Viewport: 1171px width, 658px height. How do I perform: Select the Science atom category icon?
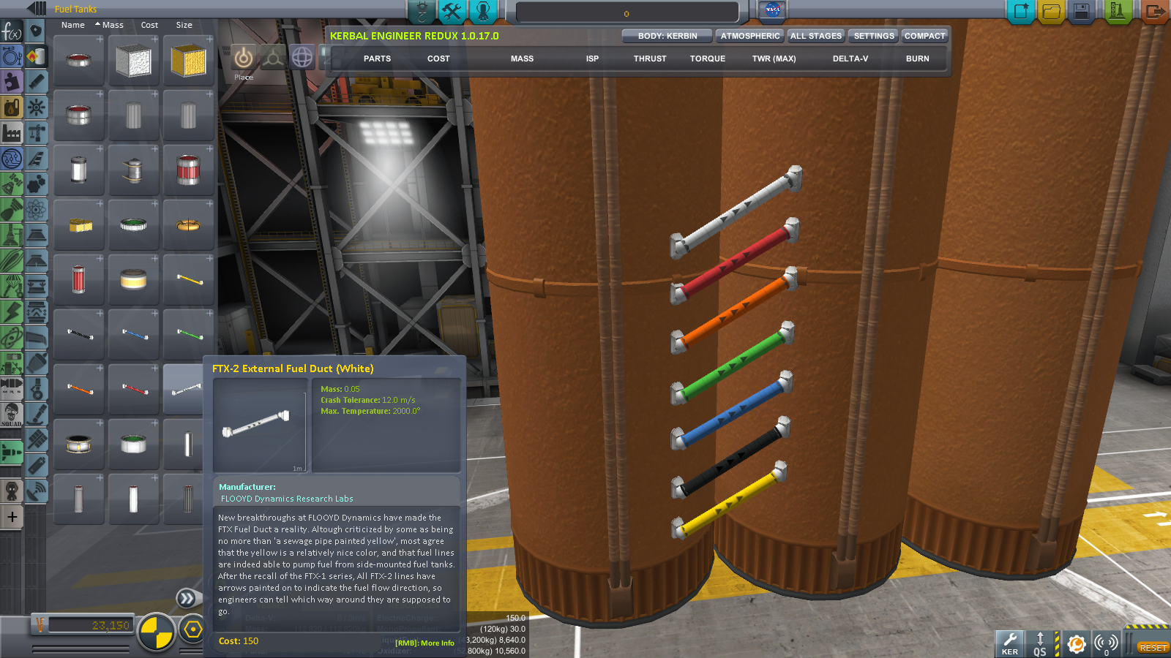click(x=36, y=210)
